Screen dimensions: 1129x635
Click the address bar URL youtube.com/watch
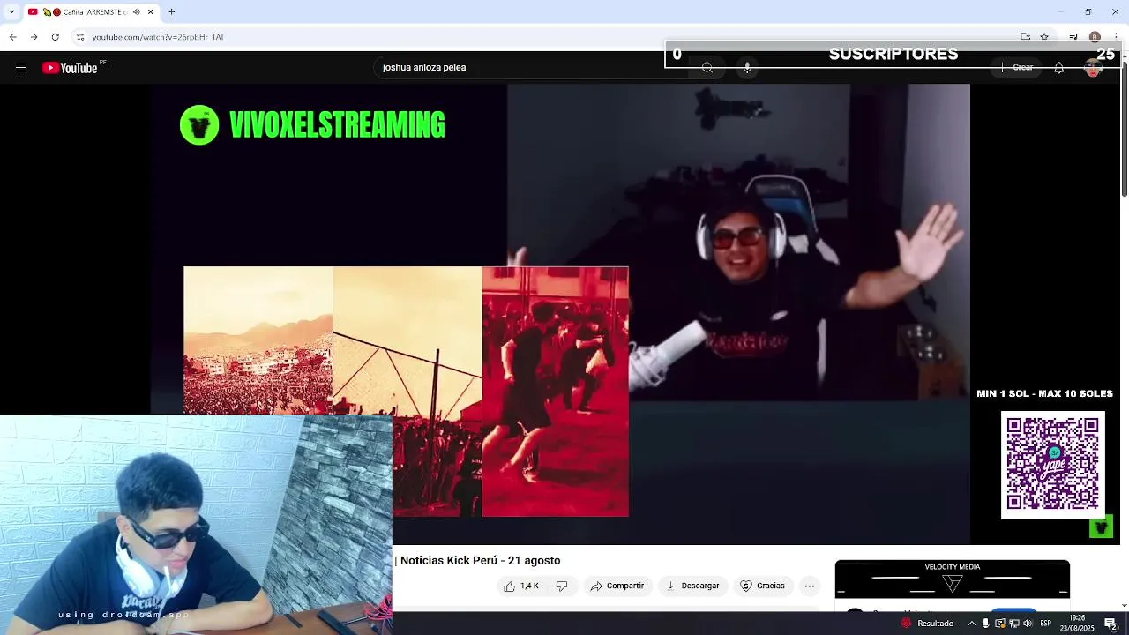click(x=158, y=37)
